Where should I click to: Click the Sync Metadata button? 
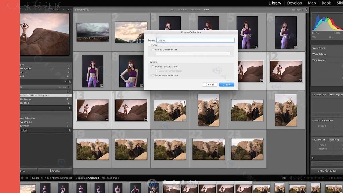click(327, 171)
